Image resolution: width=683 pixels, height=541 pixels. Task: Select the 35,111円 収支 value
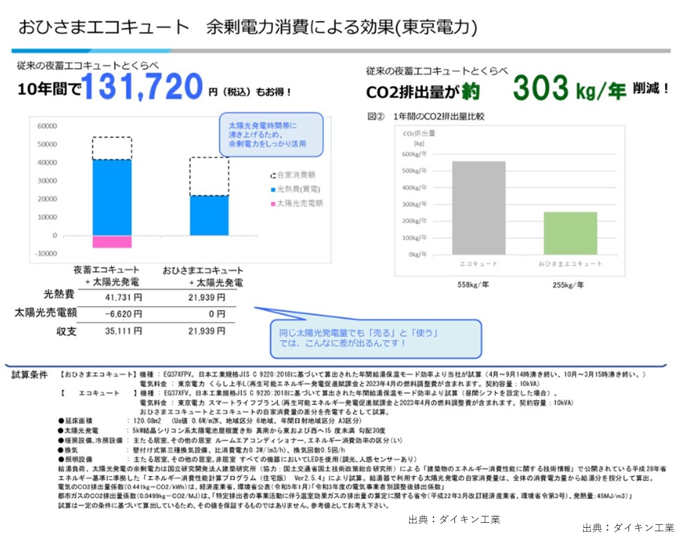[x=123, y=331]
